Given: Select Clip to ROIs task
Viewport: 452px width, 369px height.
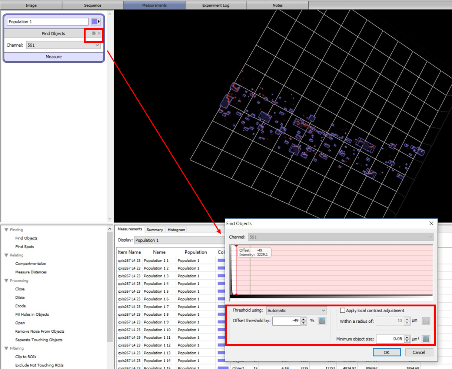Looking at the screenshot, I should [x=26, y=357].
